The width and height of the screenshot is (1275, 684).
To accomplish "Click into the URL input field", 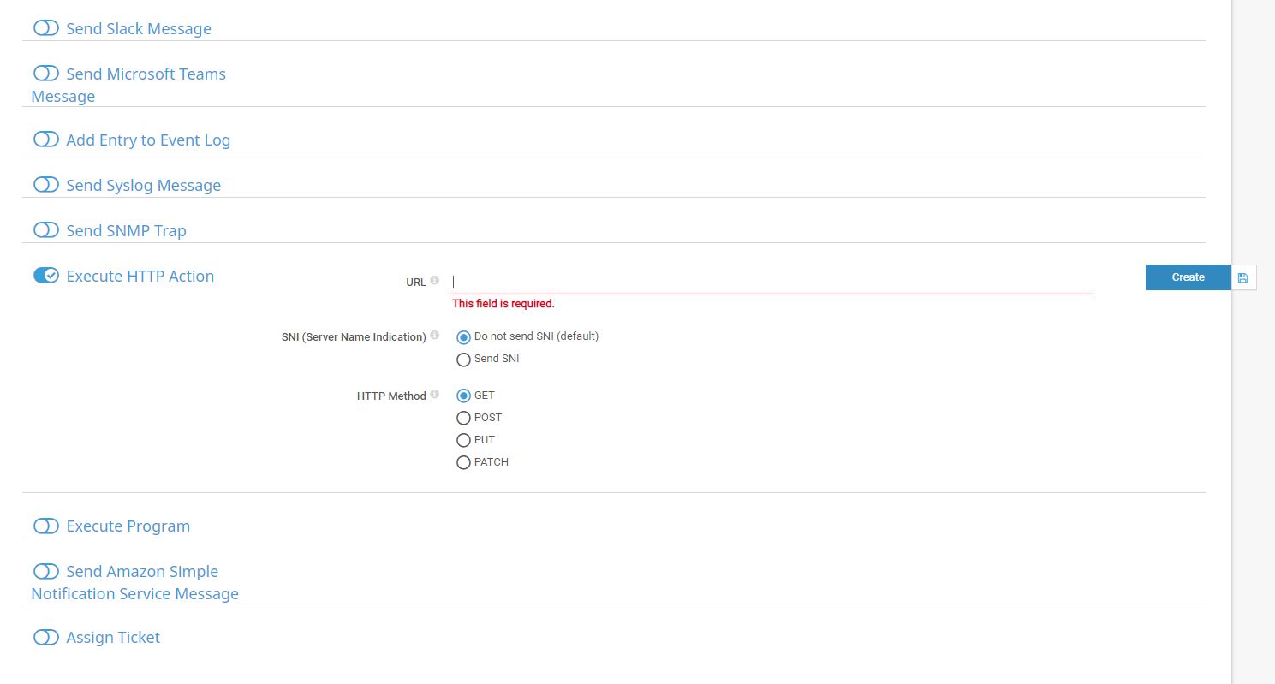I will coord(771,282).
